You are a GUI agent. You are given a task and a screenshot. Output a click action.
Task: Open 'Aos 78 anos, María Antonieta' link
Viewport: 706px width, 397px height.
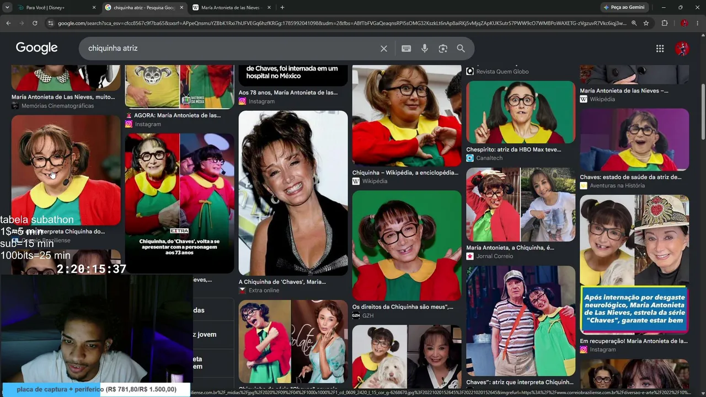pos(288,93)
